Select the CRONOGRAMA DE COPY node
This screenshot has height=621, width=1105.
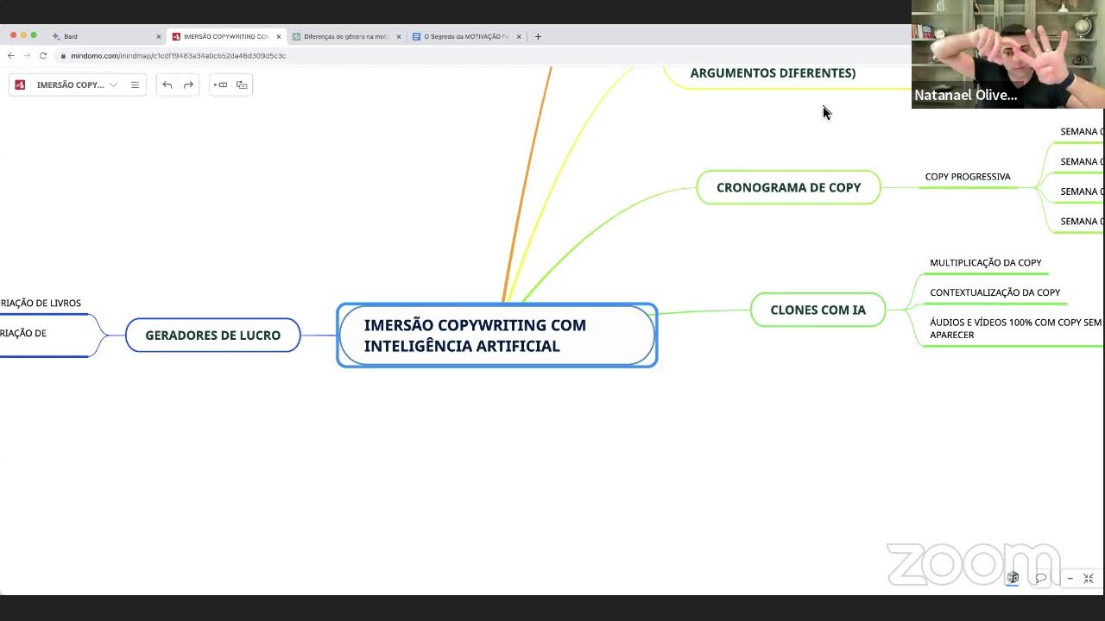788,187
